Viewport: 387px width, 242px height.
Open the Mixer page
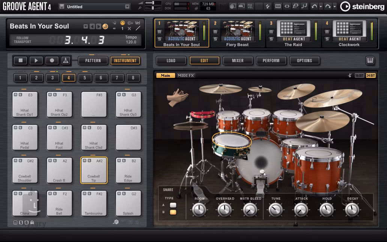(x=237, y=60)
